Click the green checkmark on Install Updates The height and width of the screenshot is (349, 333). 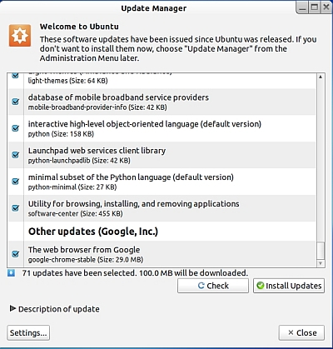[x=260, y=286]
